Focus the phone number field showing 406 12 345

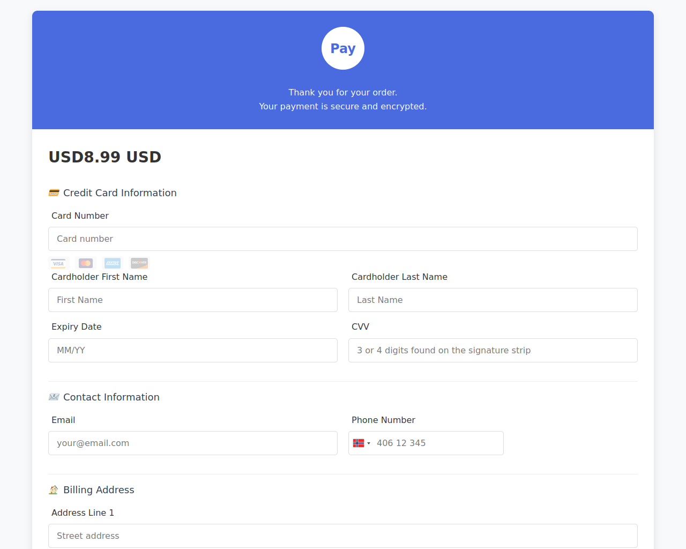tap(426, 443)
